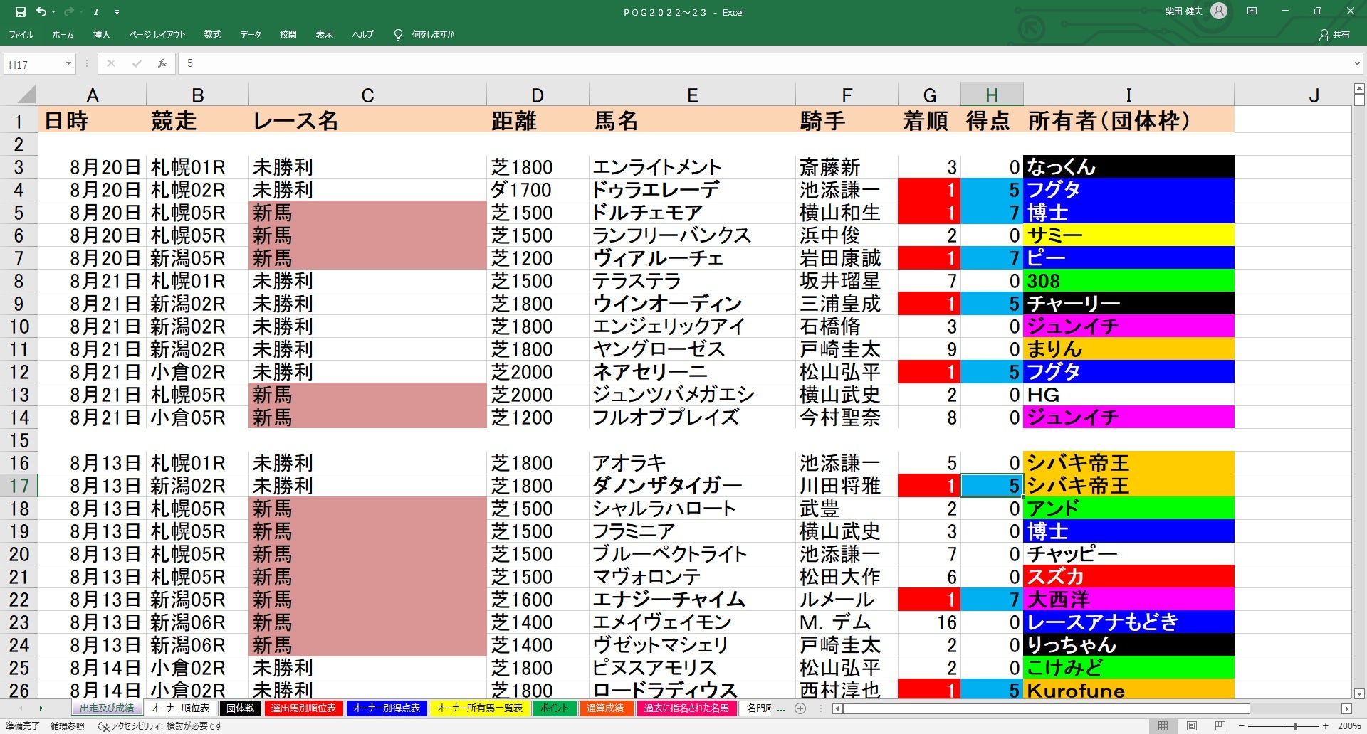Screen dimensions: 1367x734
Task: Open the 出走及び成績 sheet tab
Action: pos(107,708)
